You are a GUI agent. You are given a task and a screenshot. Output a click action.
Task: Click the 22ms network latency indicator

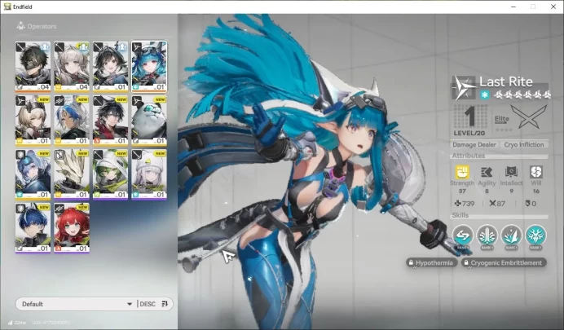tap(16, 323)
